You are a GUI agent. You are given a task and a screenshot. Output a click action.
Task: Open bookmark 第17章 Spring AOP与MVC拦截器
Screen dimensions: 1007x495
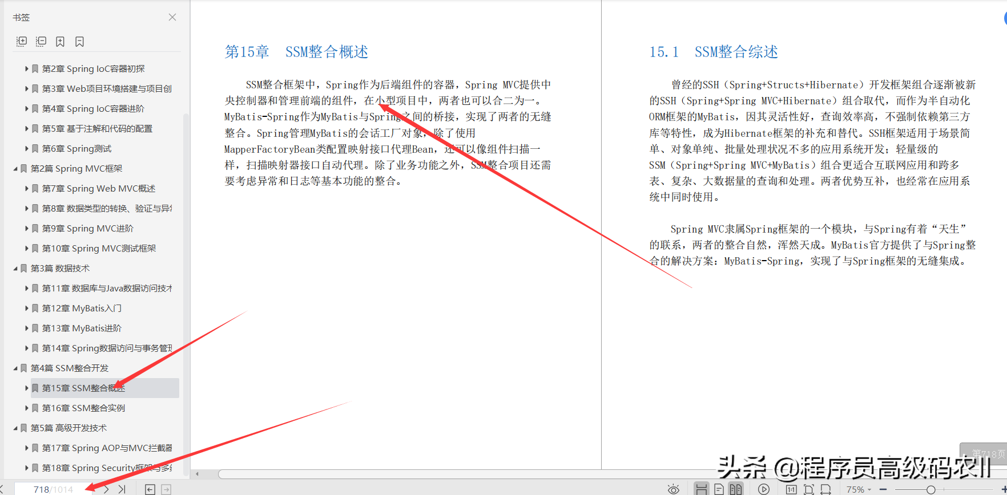pyautogui.click(x=107, y=448)
